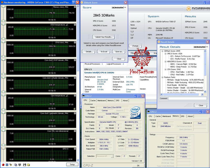The height and width of the screenshot is (168, 210).
Task: Close the Memory clock graph with its X icon
Action: point(75,7)
